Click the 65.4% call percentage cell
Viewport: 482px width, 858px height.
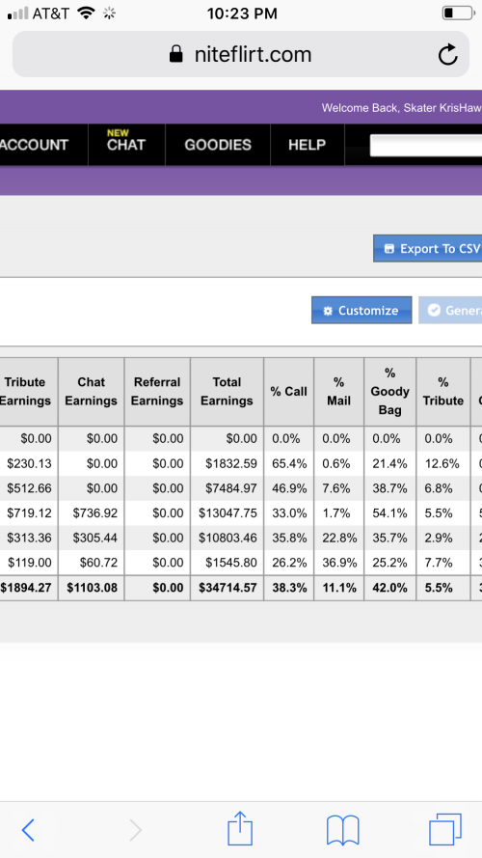(288, 463)
